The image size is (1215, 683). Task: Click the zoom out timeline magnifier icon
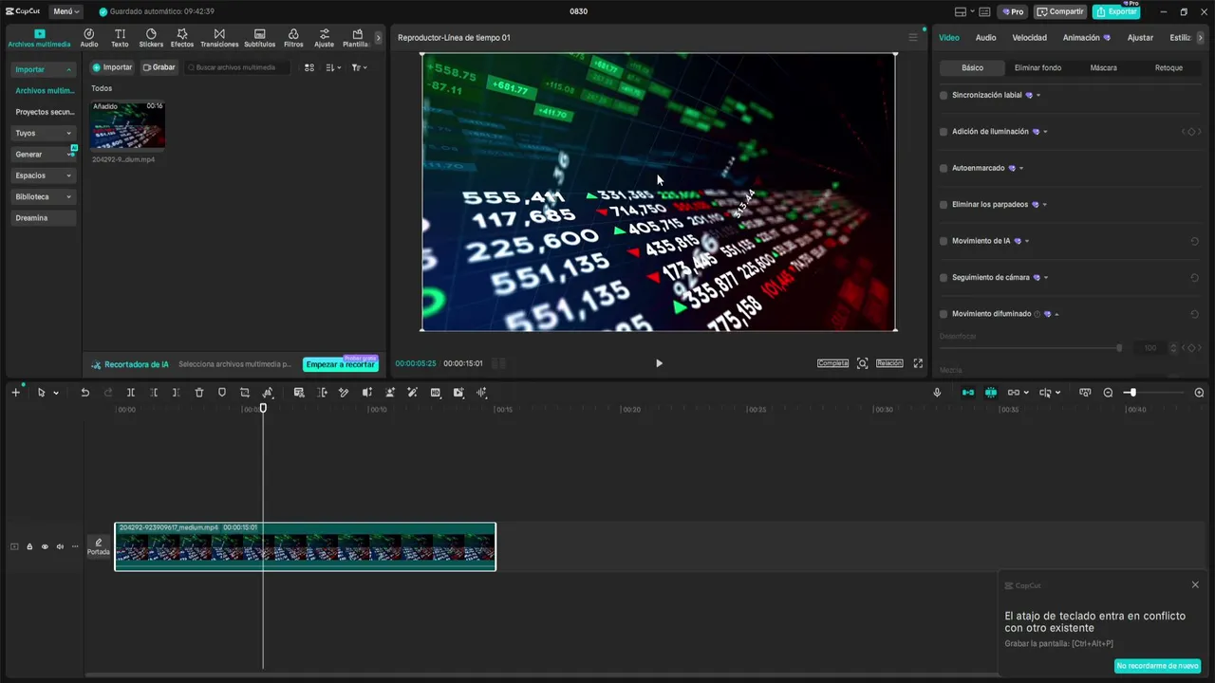[x=1108, y=393]
